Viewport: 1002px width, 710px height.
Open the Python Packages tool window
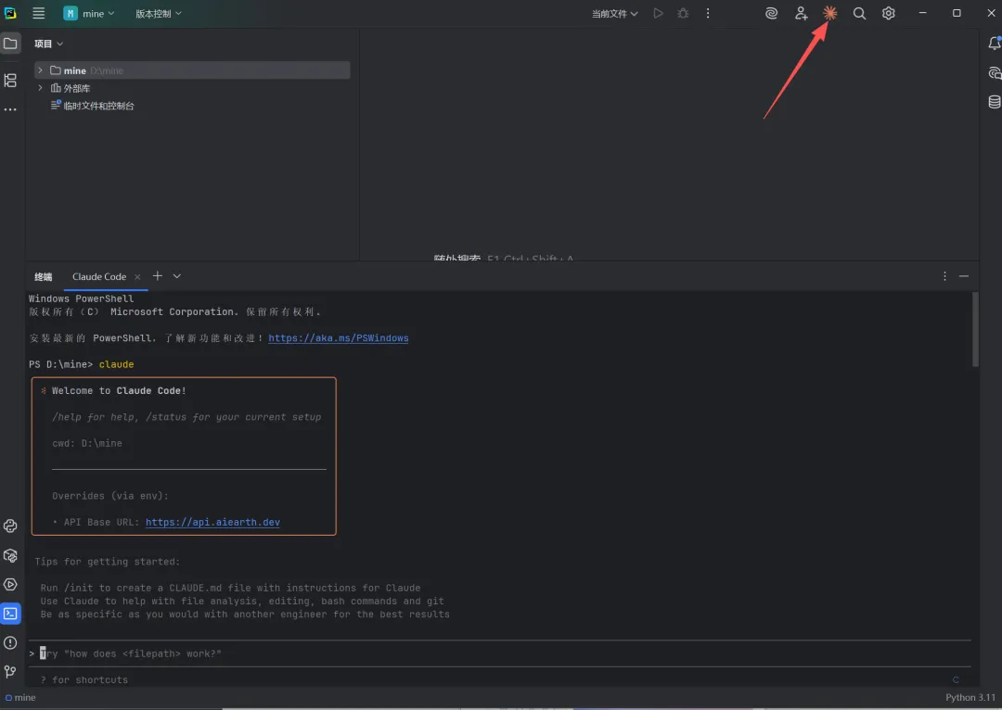click(x=10, y=555)
